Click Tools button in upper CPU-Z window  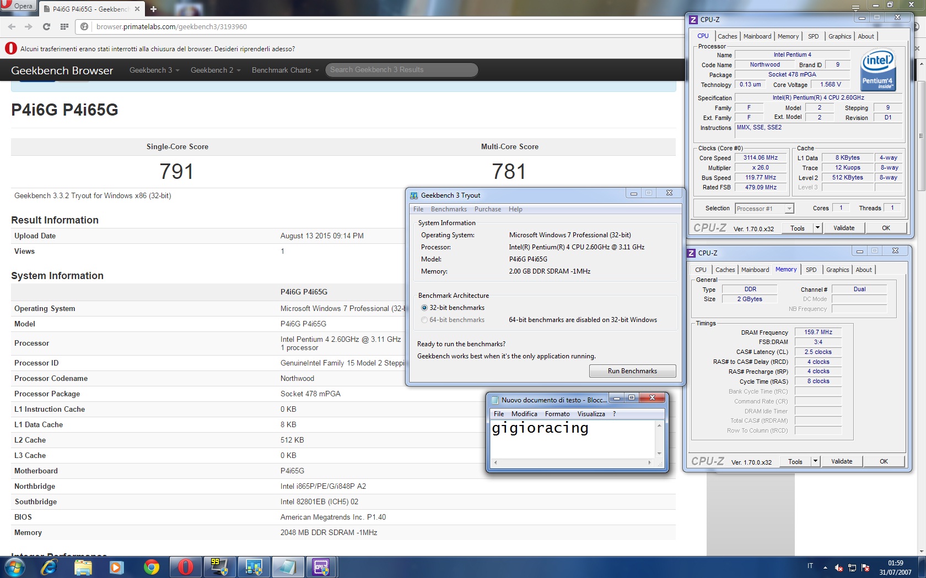(x=798, y=228)
